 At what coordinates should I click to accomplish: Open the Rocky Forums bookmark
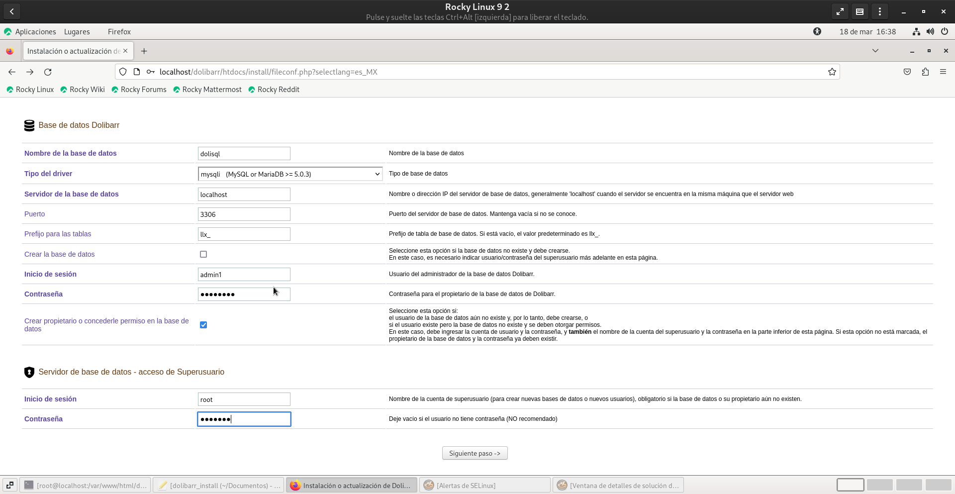pyautogui.click(x=143, y=90)
